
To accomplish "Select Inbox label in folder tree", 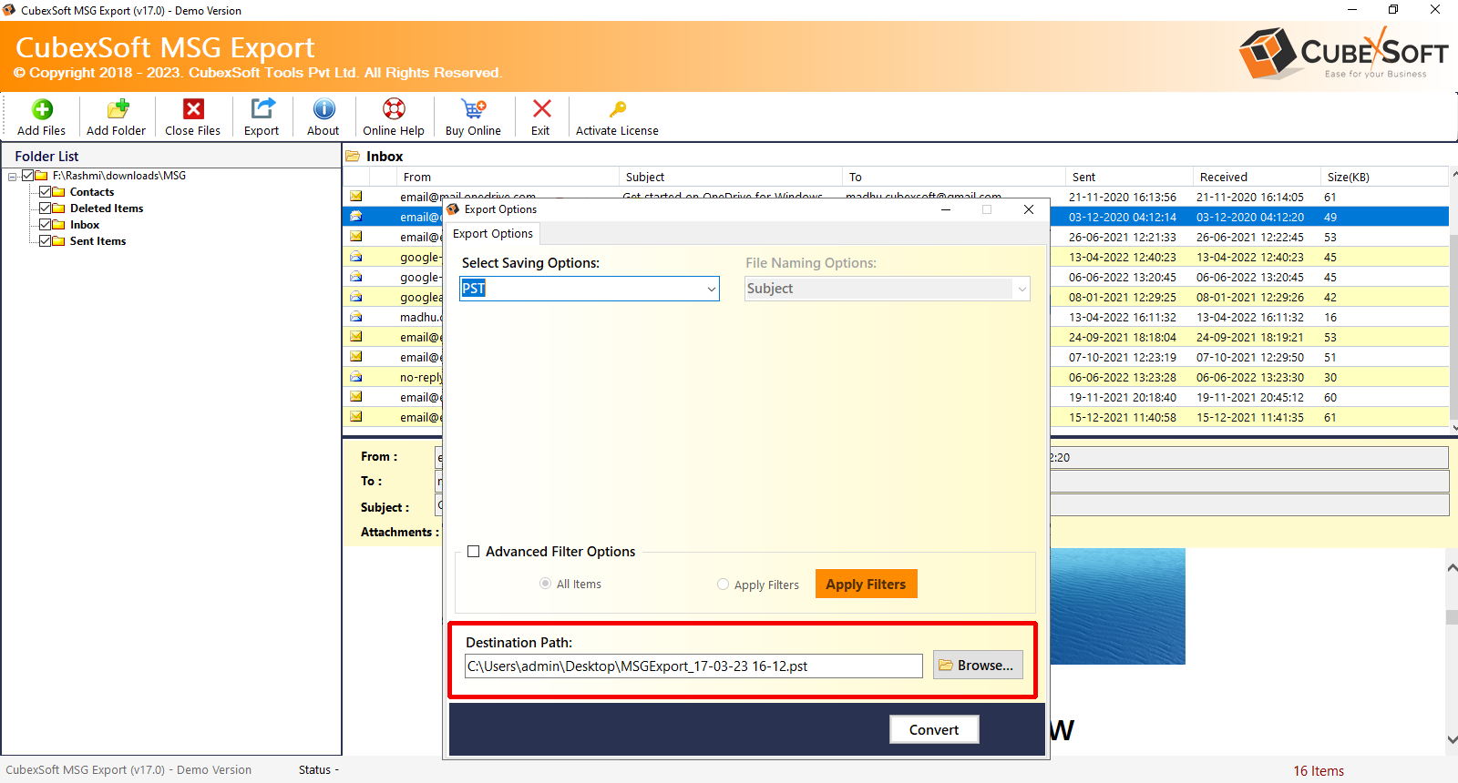I will 85,225.
